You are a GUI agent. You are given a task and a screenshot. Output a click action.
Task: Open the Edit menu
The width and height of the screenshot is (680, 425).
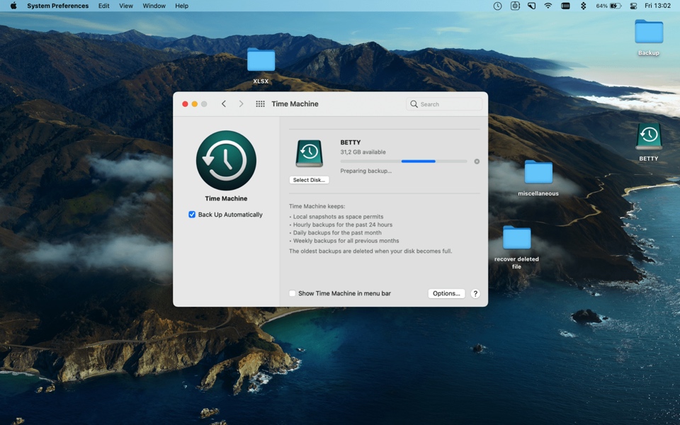pos(103,6)
